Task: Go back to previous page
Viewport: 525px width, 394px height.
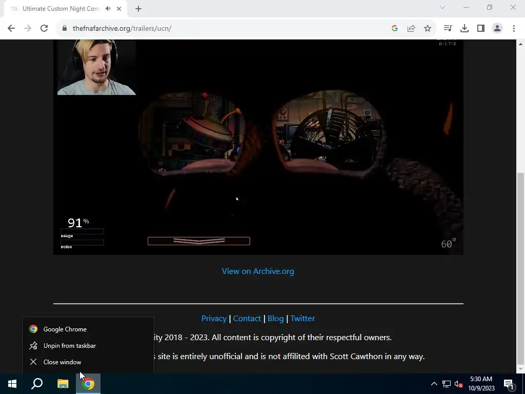Action: 11,29
